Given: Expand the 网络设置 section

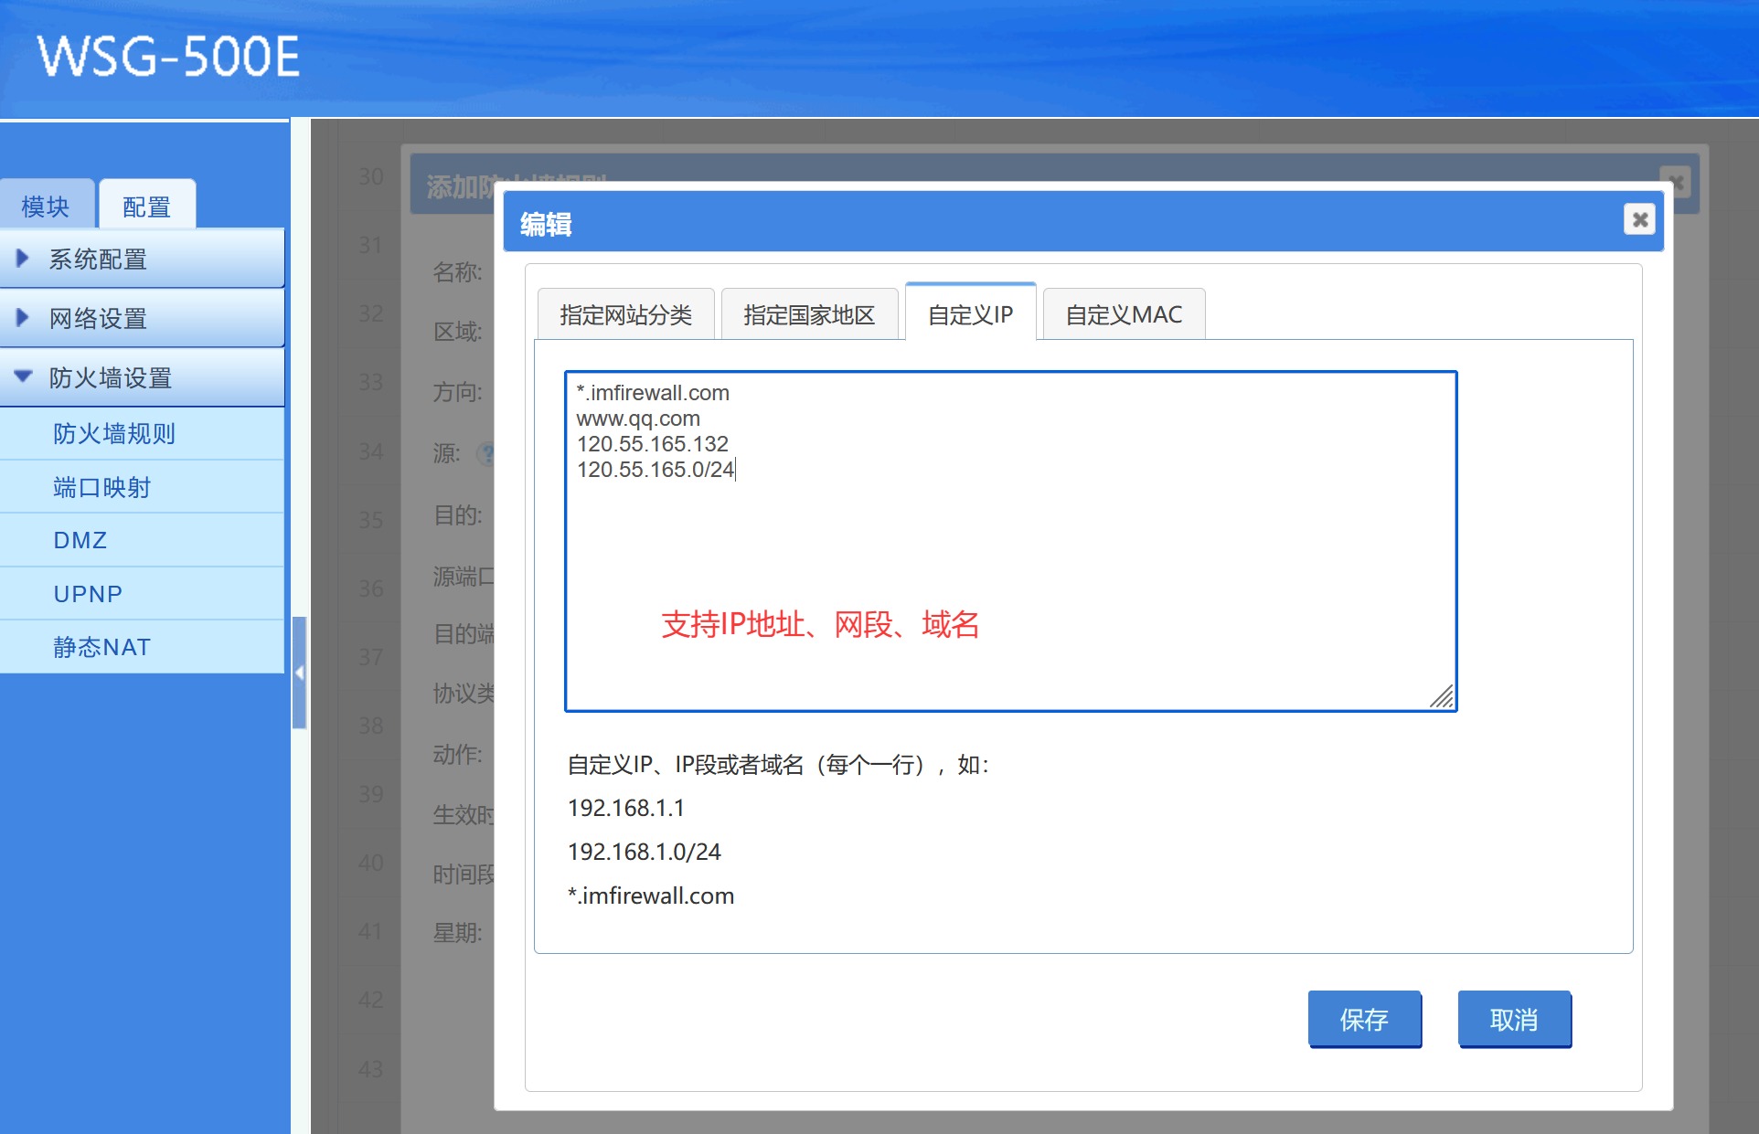Looking at the screenshot, I should tap(98, 319).
